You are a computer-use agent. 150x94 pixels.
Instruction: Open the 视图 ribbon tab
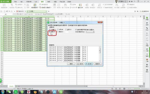(55, 2)
